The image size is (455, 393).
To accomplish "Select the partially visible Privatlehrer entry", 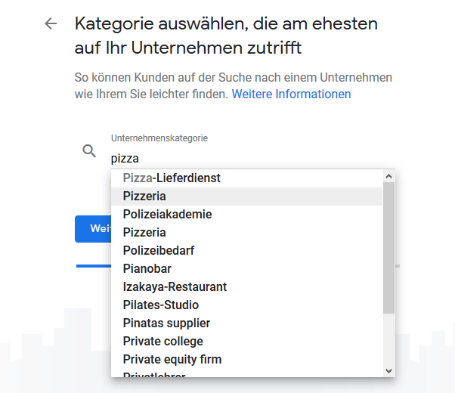I will [x=154, y=373].
